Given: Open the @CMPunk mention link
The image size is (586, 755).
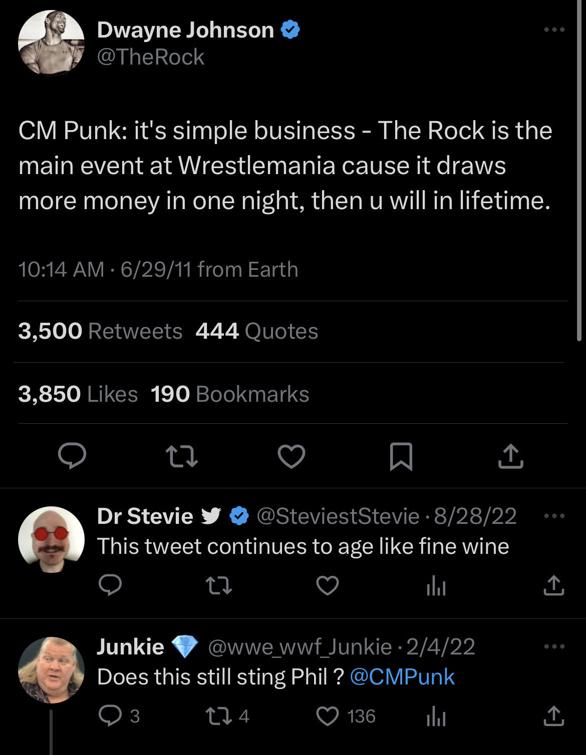Looking at the screenshot, I should click(402, 677).
